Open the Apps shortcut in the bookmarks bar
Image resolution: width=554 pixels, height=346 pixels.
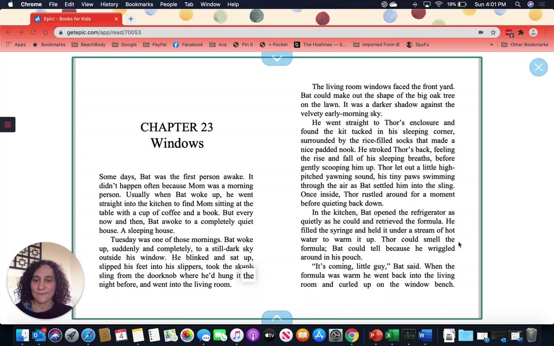16,45
